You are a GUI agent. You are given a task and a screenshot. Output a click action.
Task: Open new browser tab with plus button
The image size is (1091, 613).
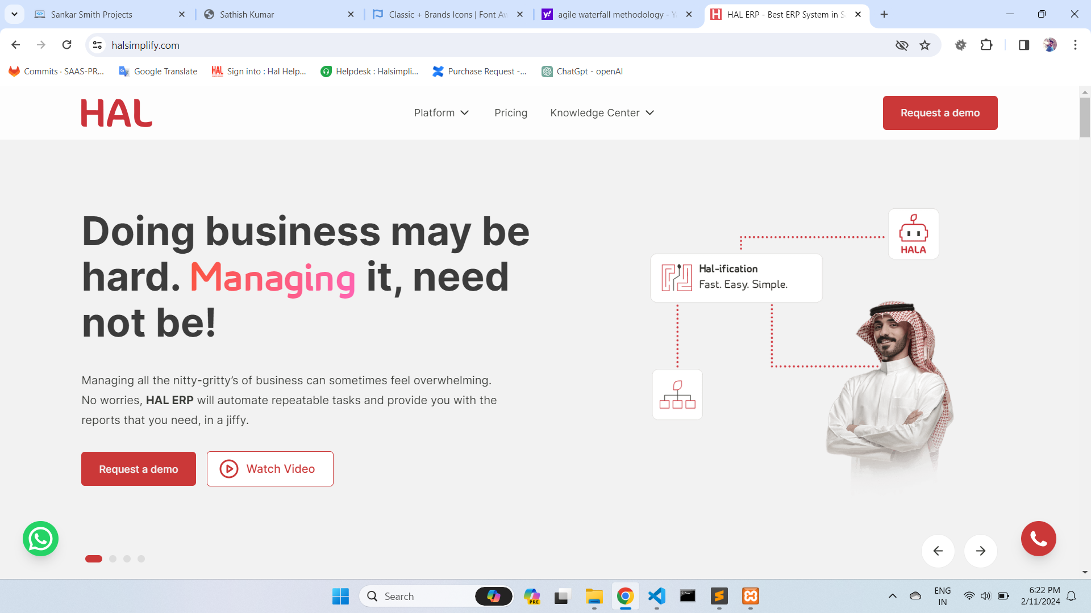(884, 14)
